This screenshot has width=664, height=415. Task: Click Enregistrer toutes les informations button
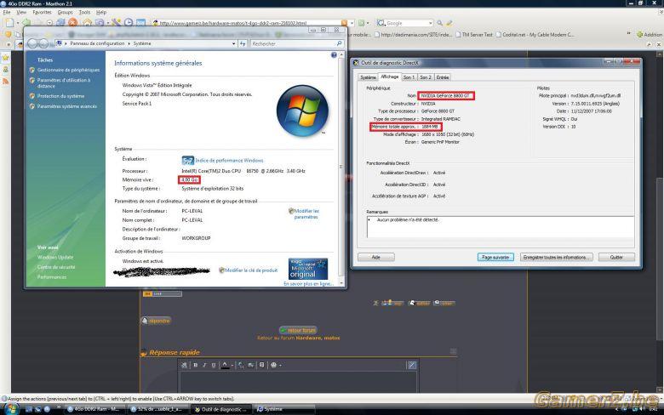(557, 257)
